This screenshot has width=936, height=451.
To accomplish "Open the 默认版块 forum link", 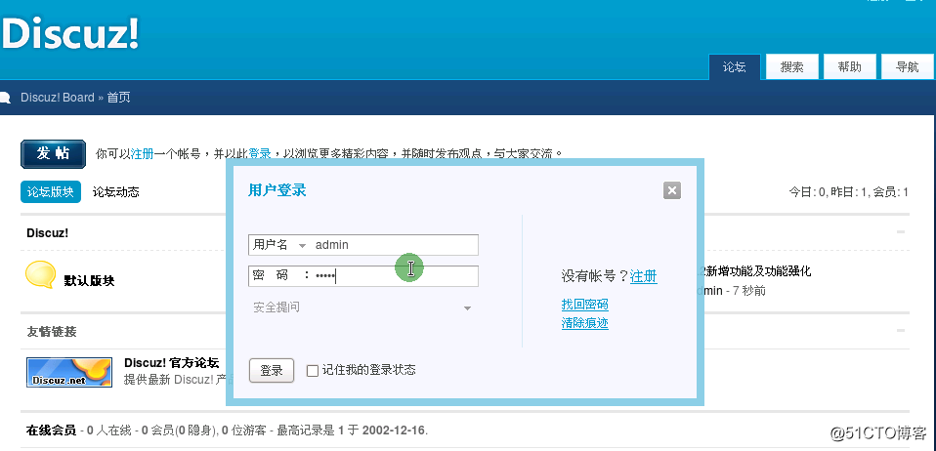I will (x=89, y=281).
